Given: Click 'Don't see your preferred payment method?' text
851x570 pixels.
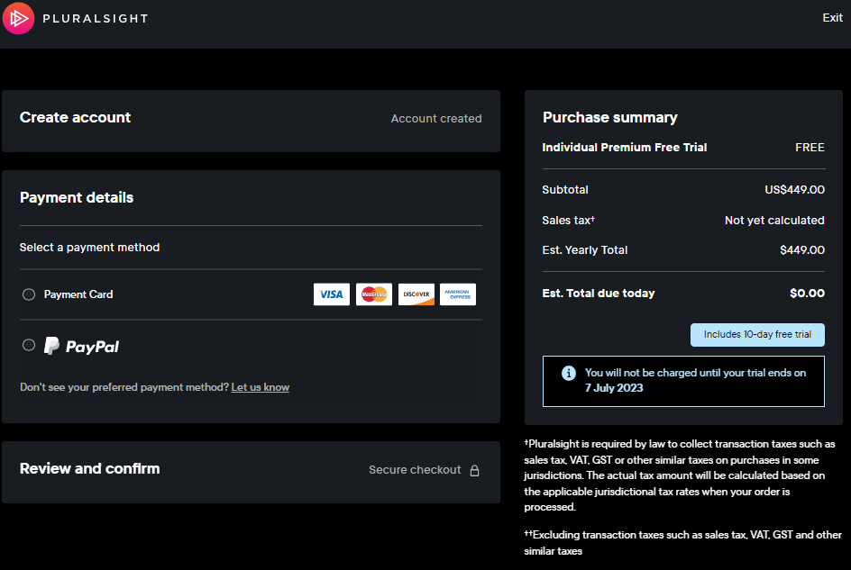Looking at the screenshot, I should 124,387.
